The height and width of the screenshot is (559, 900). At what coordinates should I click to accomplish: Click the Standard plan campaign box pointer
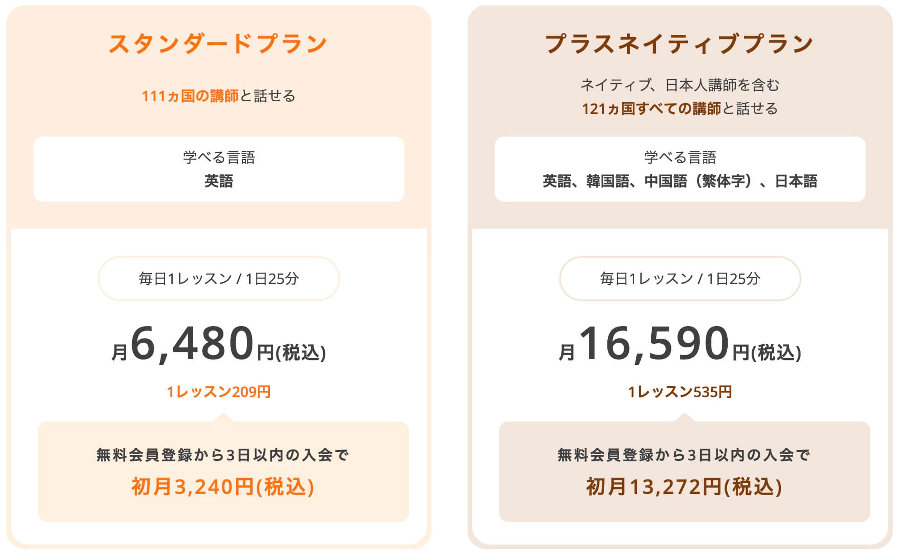tap(223, 417)
